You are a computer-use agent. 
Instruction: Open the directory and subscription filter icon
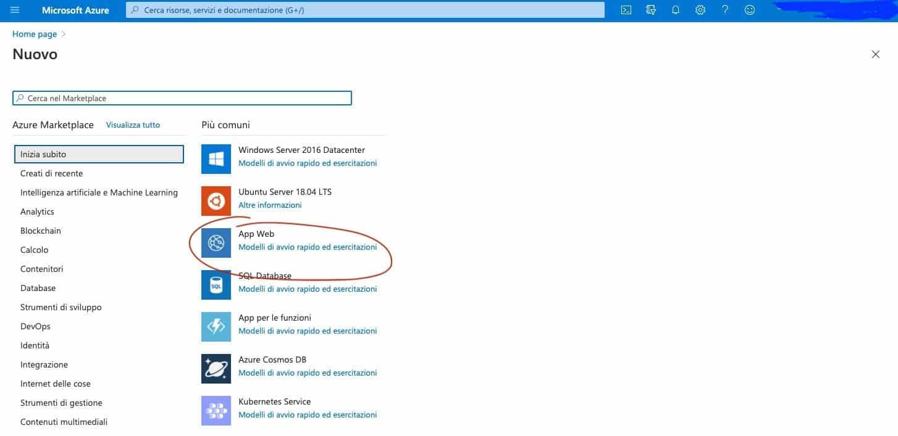651,10
